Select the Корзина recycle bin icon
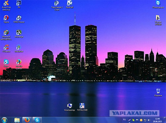The image size is (166, 123). pos(158,92)
